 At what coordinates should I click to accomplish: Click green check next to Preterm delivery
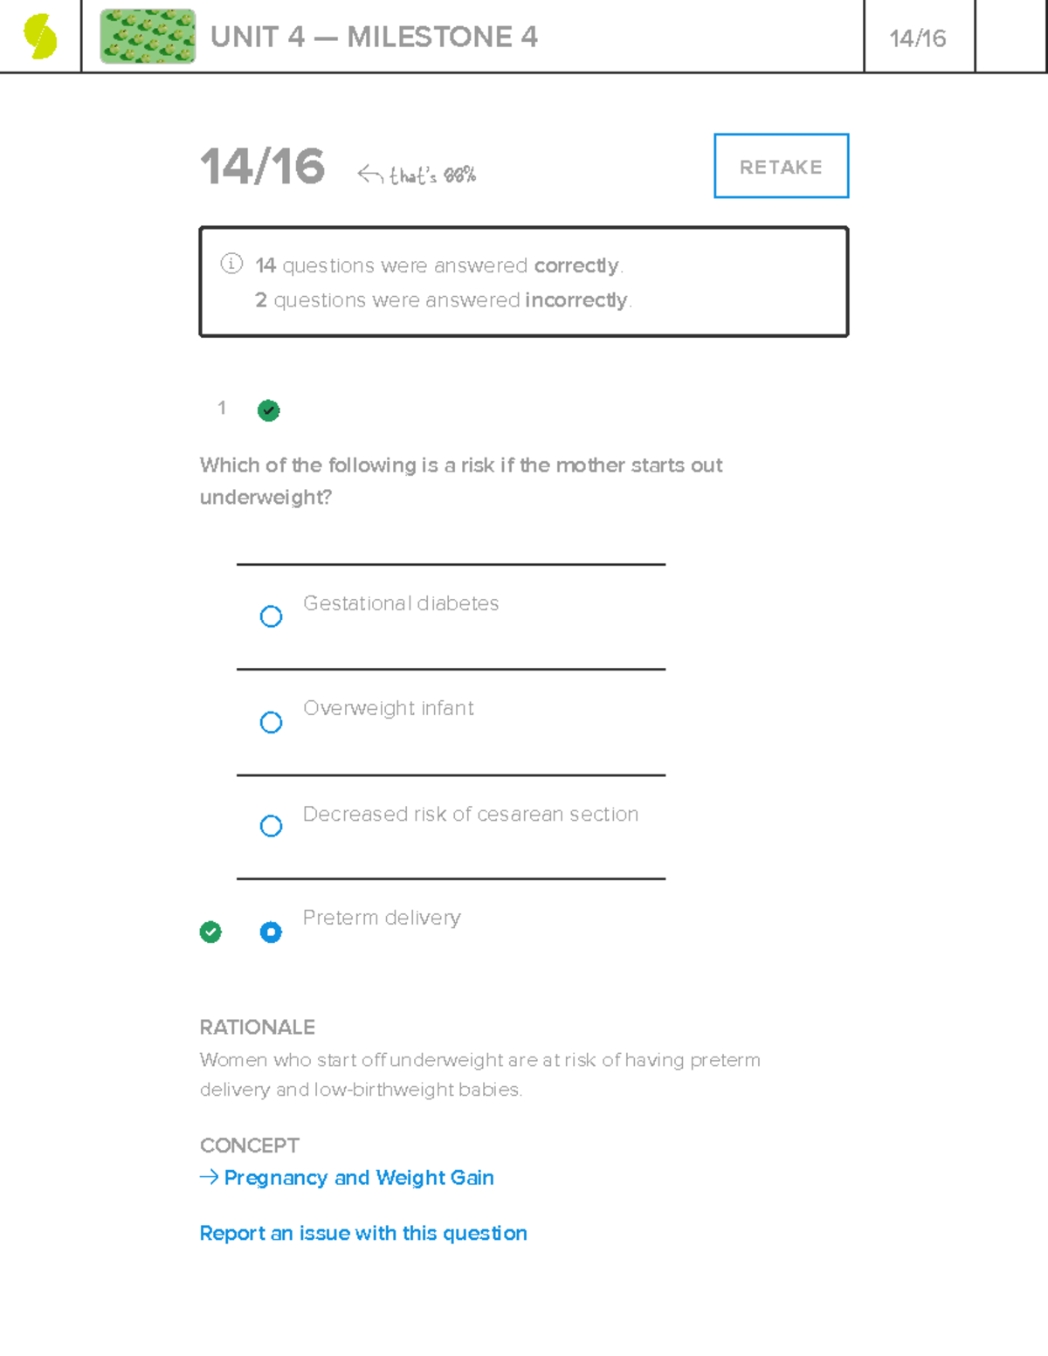coord(210,933)
